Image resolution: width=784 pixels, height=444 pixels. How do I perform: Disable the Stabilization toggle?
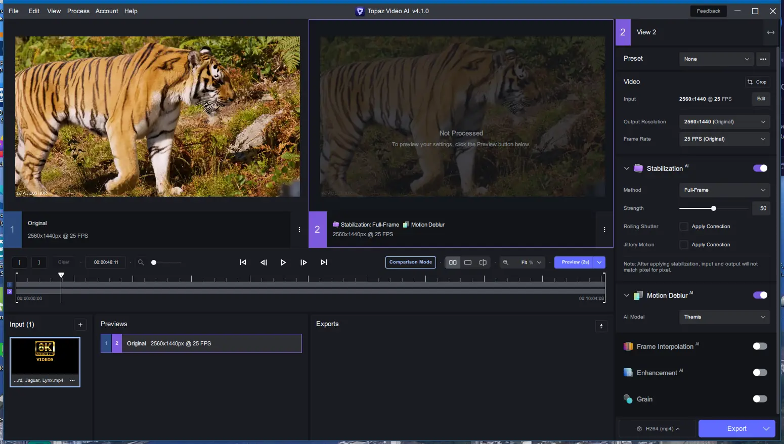coord(760,168)
